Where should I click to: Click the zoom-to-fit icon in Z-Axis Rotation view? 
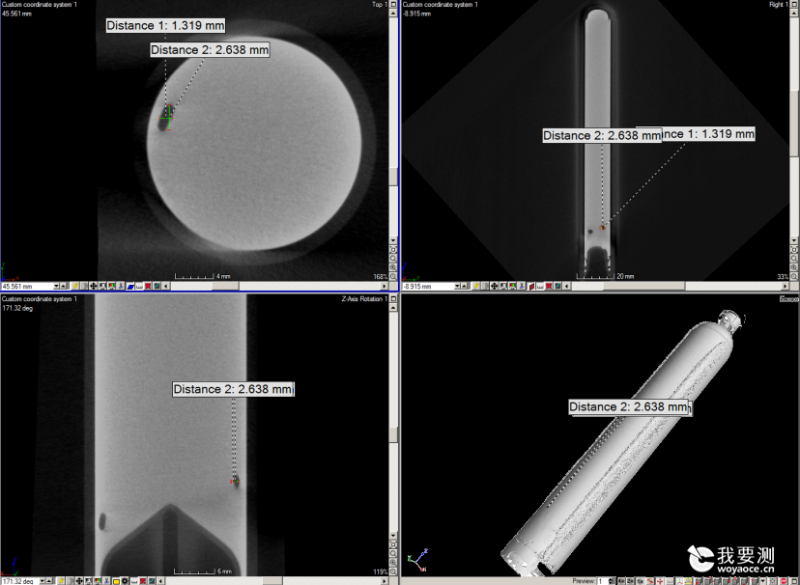click(x=393, y=544)
